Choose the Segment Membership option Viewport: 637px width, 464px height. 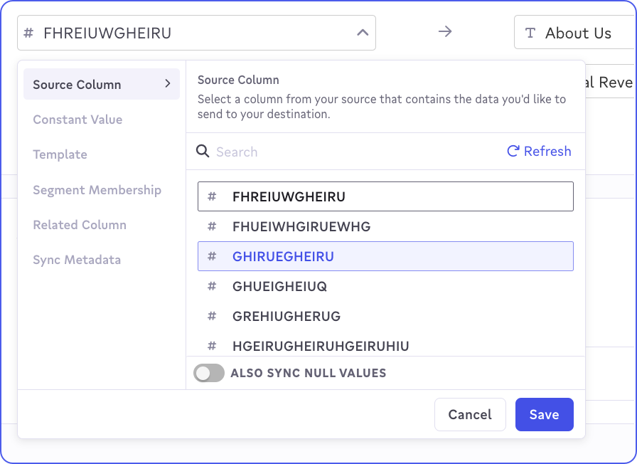[97, 190]
